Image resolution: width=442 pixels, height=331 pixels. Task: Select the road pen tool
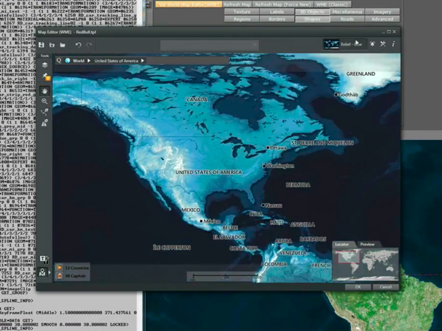[45, 122]
